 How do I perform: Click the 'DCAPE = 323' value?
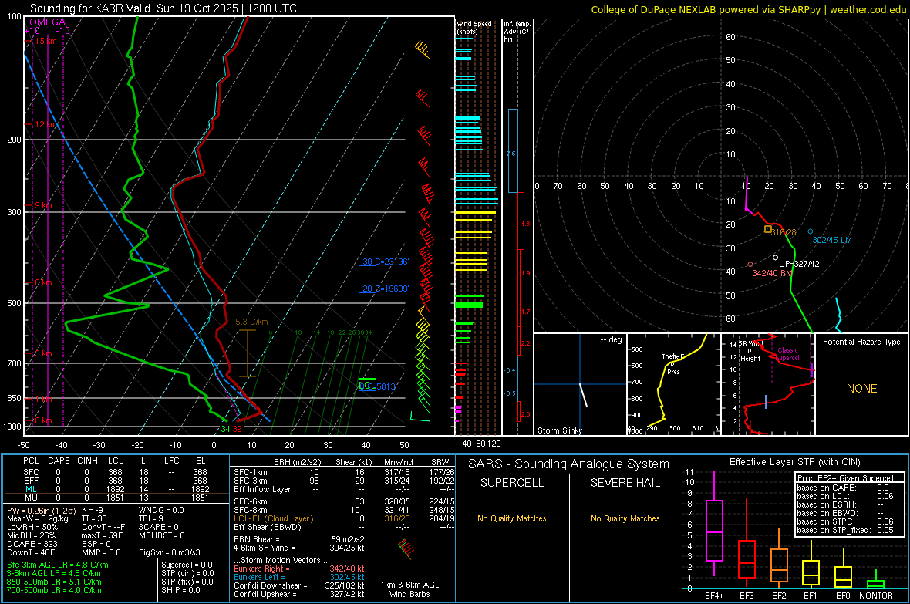32,544
